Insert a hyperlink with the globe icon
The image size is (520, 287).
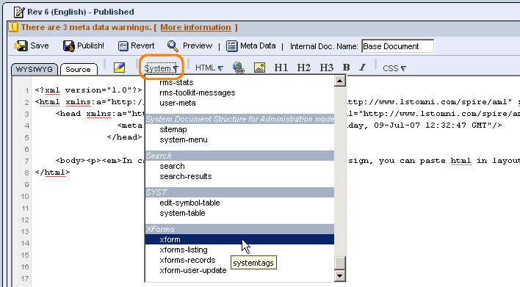(x=239, y=68)
